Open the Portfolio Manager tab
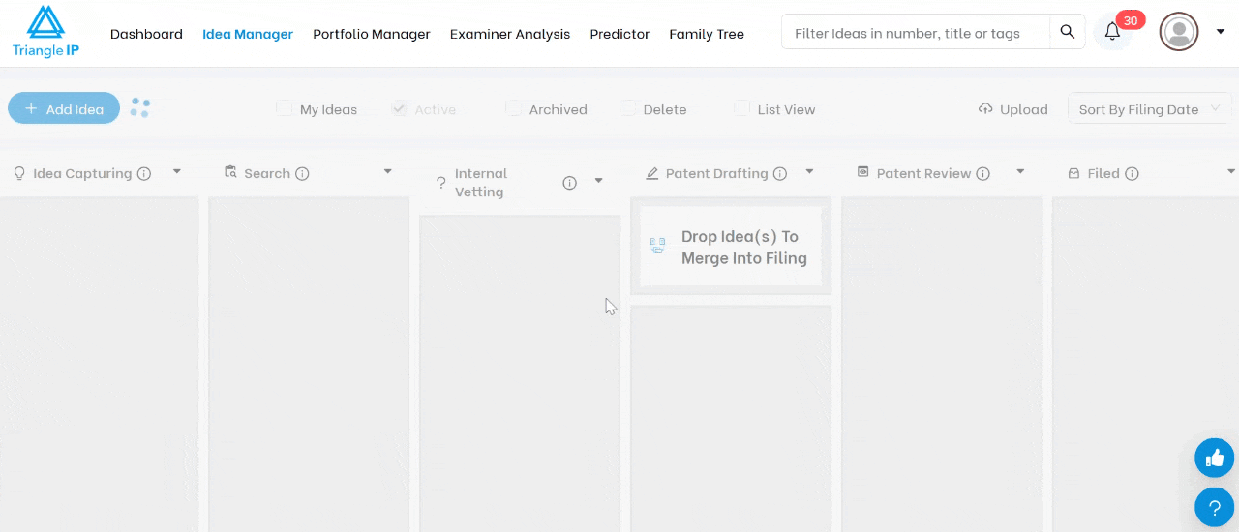The height and width of the screenshot is (532, 1239). coord(372,34)
